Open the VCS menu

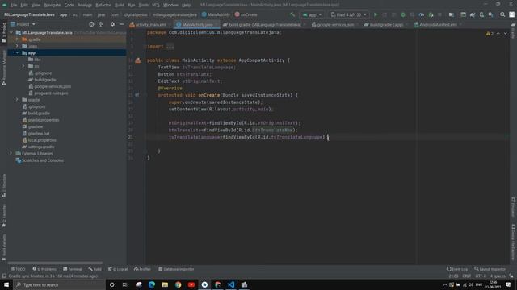coord(156,5)
